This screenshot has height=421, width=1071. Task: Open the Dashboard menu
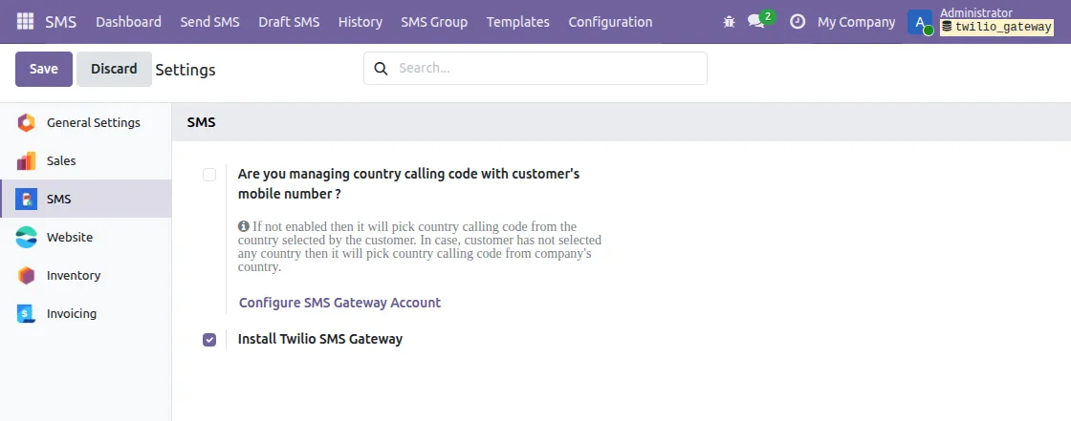pyautogui.click(x=128, y=22)
